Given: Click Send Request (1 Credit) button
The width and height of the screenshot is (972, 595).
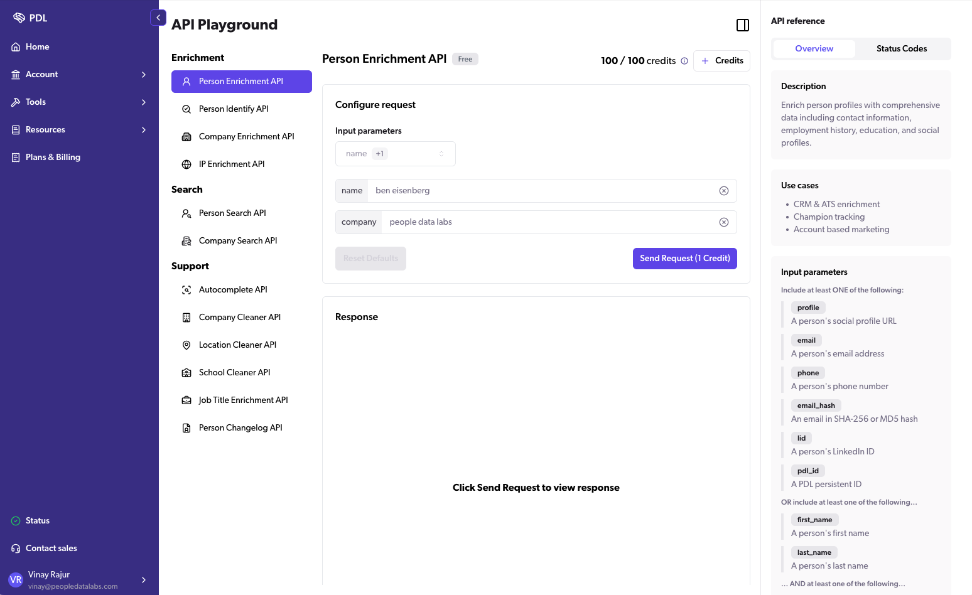Looking at the screenshot, I should pyautogui.click(x=685, y=259).
